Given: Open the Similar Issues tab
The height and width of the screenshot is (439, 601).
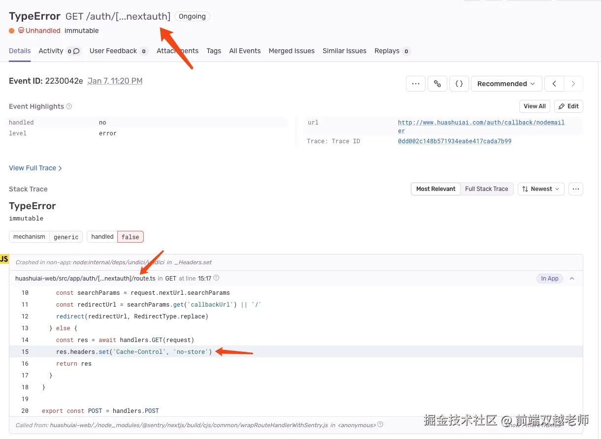Looking at the screenshot, I should point(344,51).
